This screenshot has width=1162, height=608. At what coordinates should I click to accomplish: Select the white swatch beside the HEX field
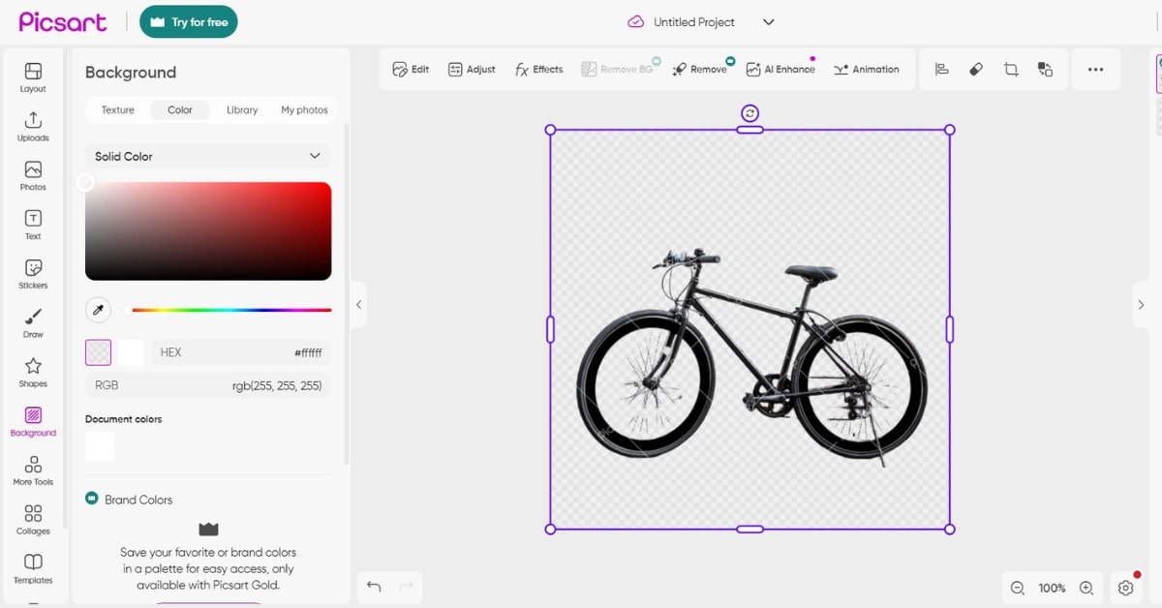pos(131,352)
